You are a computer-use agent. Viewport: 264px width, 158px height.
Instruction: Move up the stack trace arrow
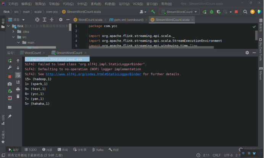pos(18,61)
